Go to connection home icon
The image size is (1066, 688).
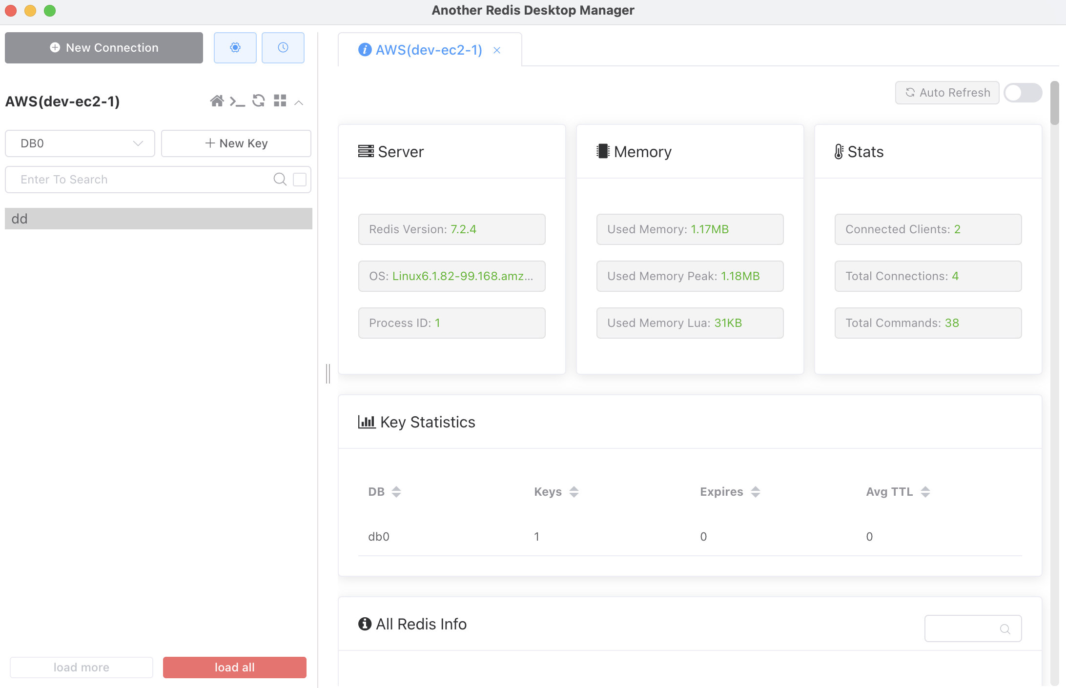tap(217, 101)
